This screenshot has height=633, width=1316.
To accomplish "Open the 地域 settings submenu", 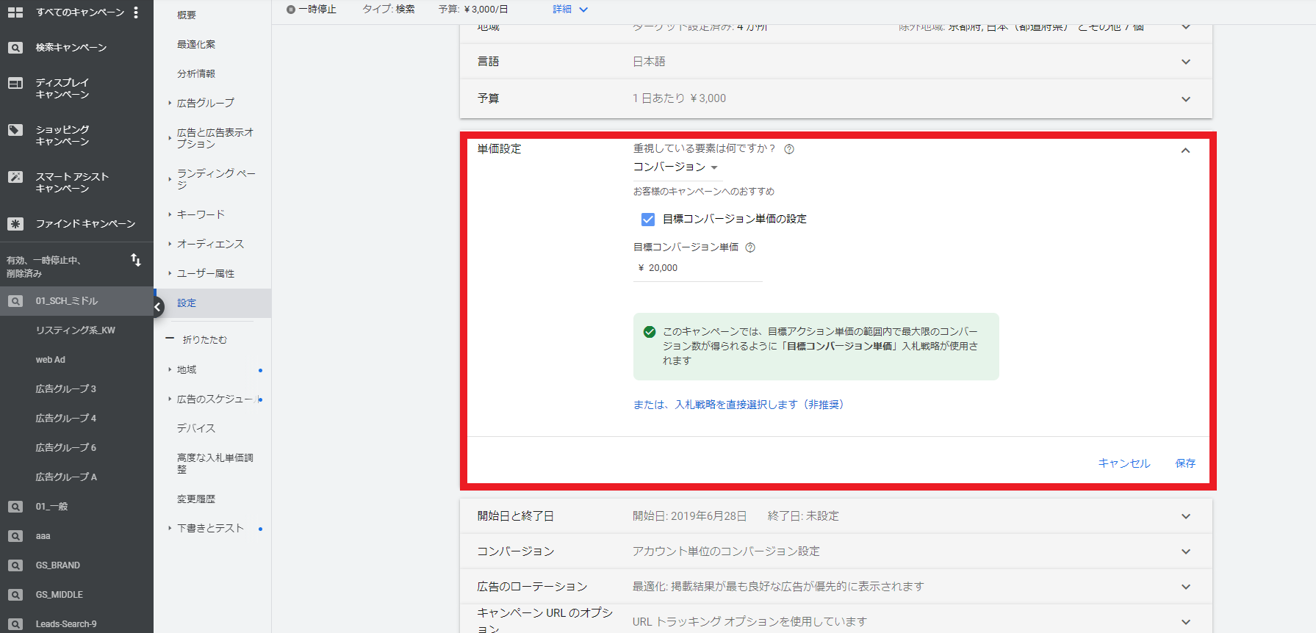I will pyautogui.click(x=187, y=370).
